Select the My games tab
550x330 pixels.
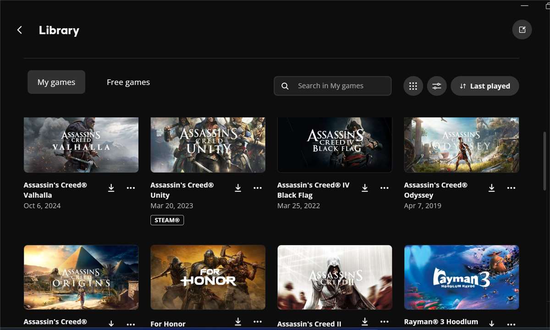56,82
